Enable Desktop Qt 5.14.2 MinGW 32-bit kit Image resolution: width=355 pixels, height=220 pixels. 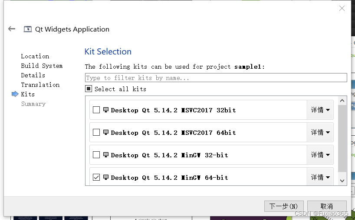click(x=96, y=155)
